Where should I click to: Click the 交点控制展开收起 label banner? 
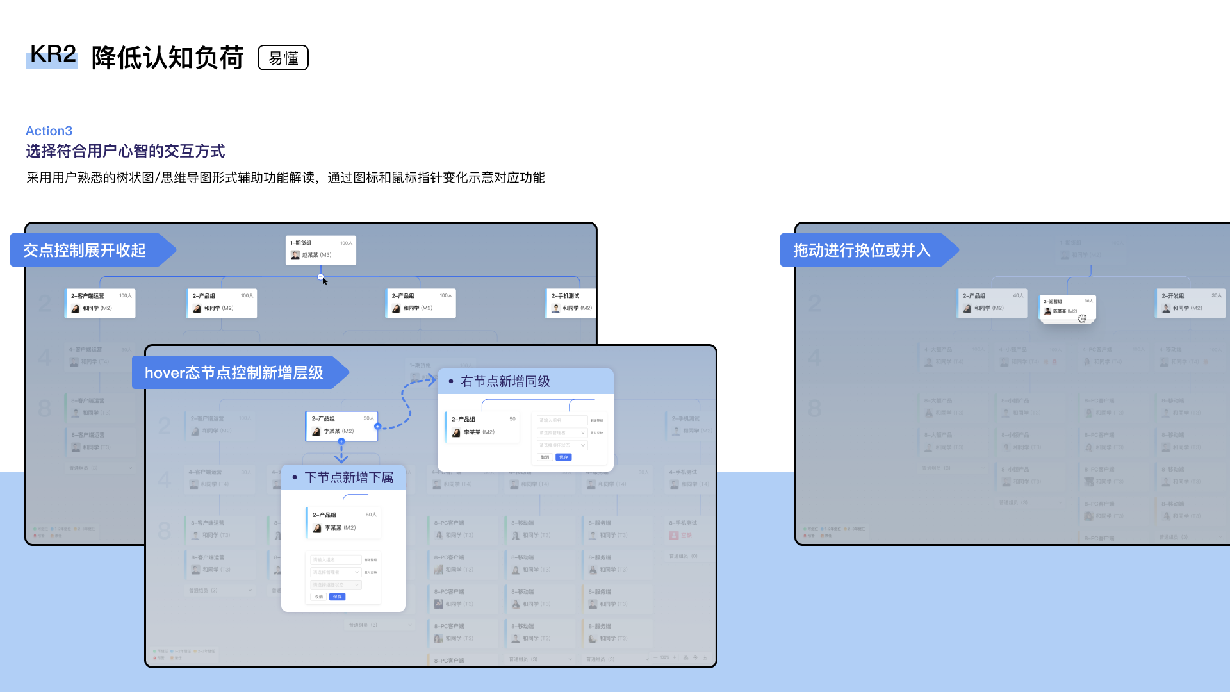click(85, 250)
